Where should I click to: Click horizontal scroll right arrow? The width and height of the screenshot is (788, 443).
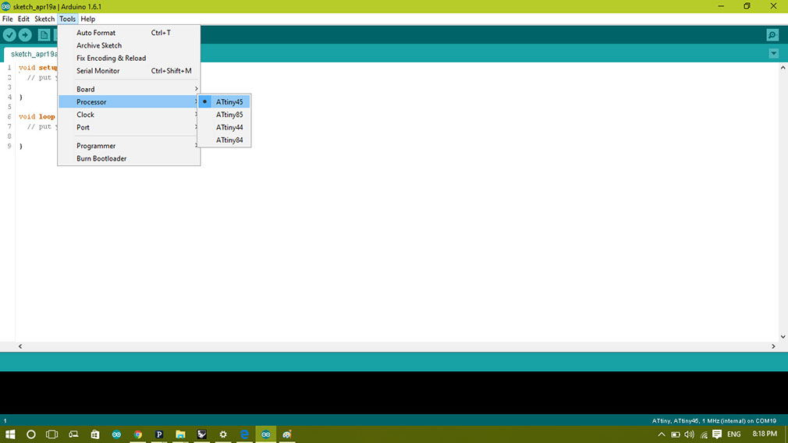(773, 346)
